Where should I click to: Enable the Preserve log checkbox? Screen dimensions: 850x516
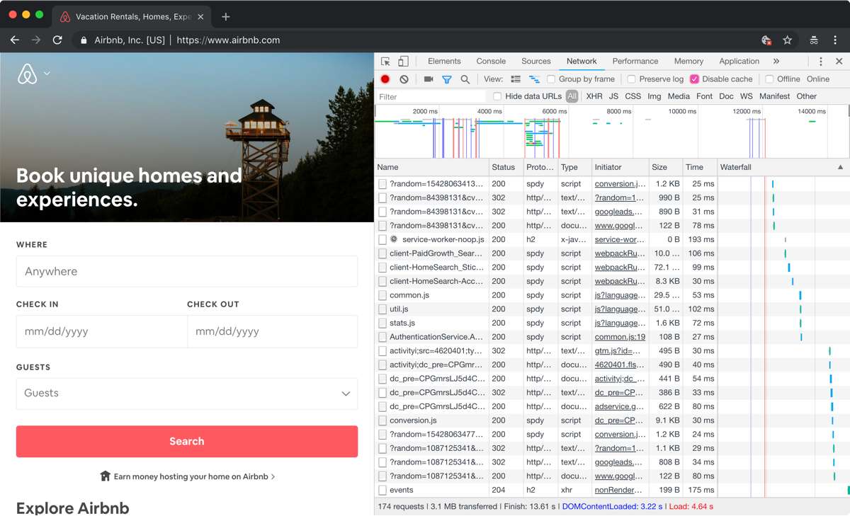[631, 79]
